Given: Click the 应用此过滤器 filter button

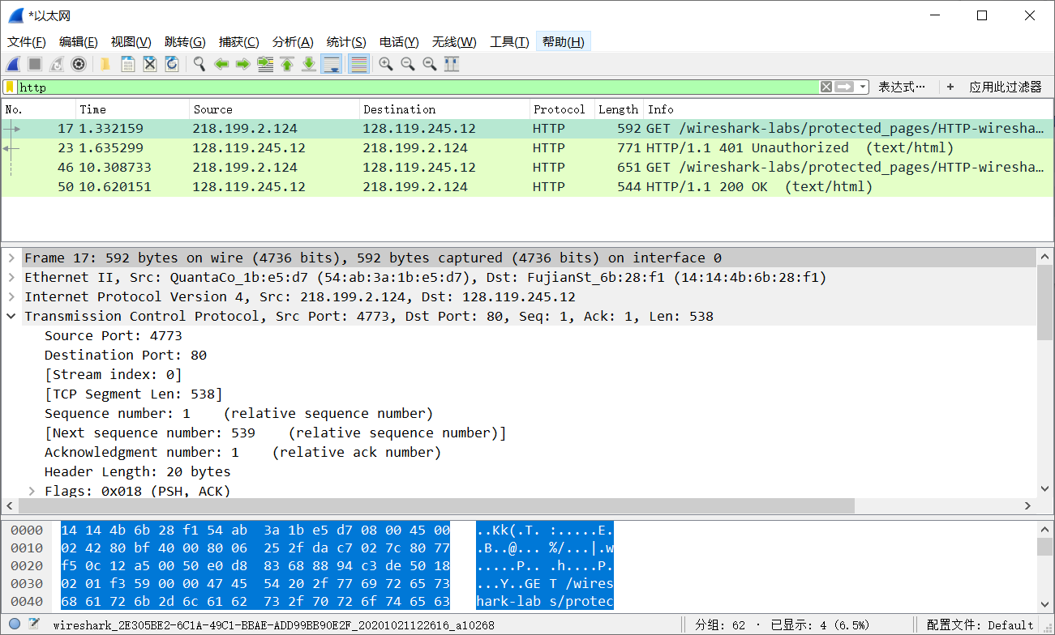Looking at the screenshot, I should [1006, 87].
